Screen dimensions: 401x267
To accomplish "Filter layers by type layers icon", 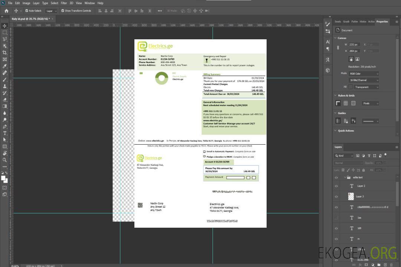I will tap(369, 156).
